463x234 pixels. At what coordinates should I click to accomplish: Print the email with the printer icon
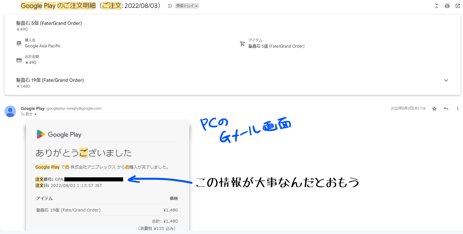click(x=447, y=6)
